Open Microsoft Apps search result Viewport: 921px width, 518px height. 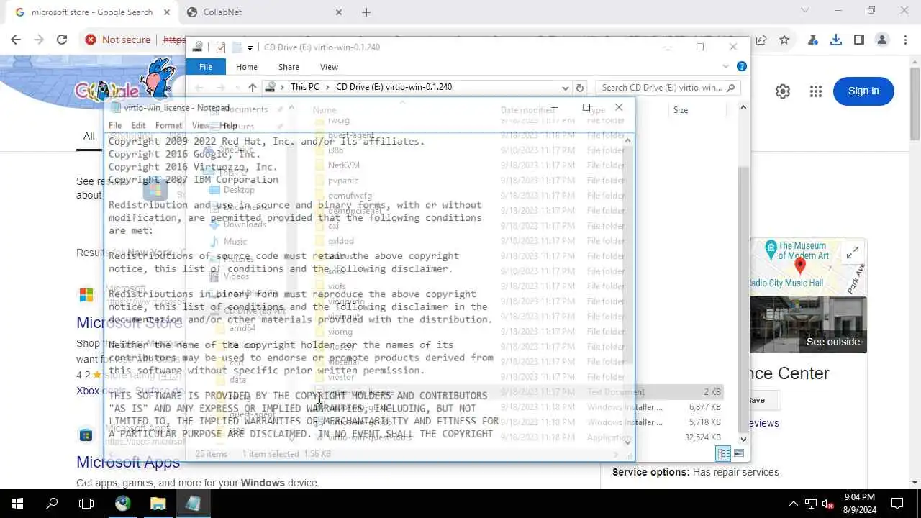[128, 462]
